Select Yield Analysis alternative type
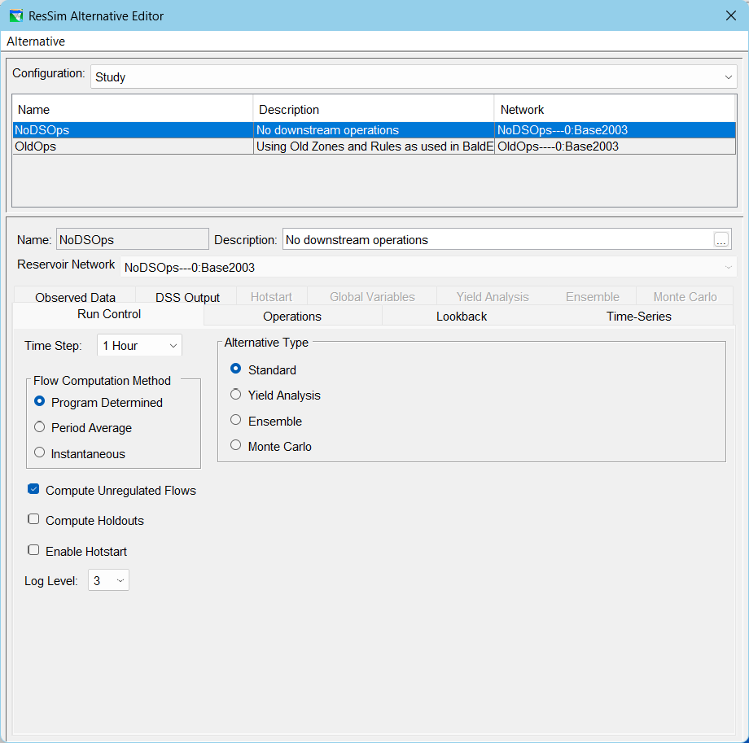This screenshot has height=743, width=749. [236, 395]
